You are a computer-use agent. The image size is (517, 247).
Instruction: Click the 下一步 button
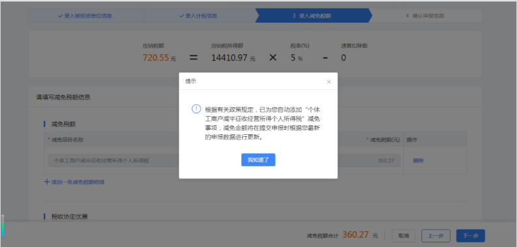coord(471,236)
